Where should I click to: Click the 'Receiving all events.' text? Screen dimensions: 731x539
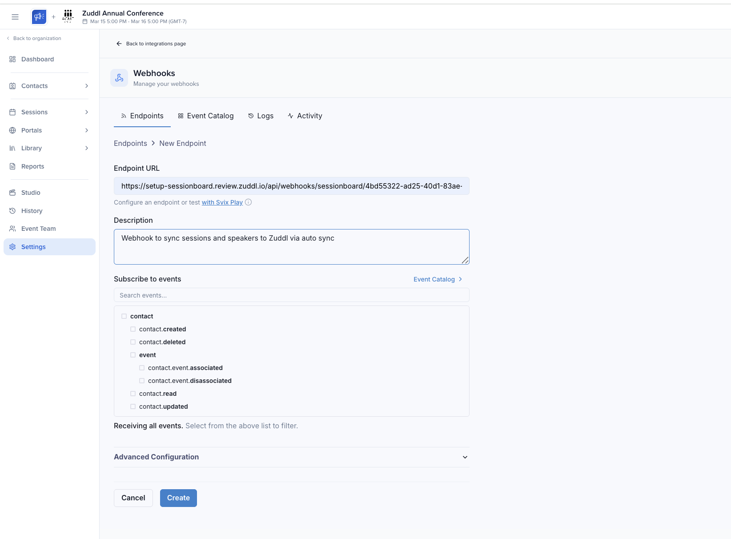149,426
